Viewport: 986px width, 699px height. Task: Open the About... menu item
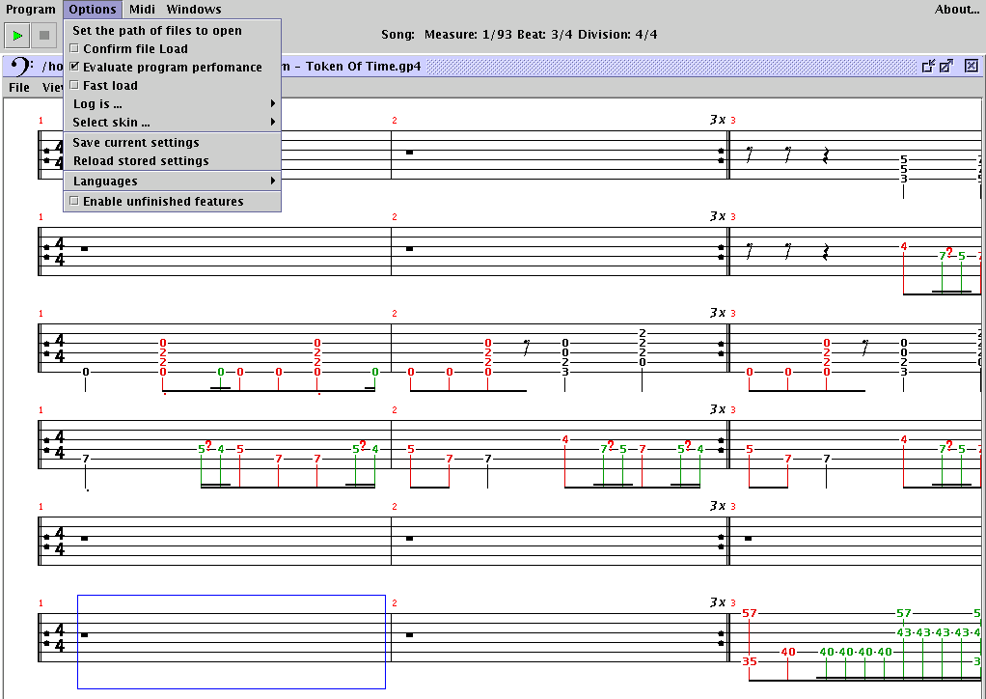[956, 10]
